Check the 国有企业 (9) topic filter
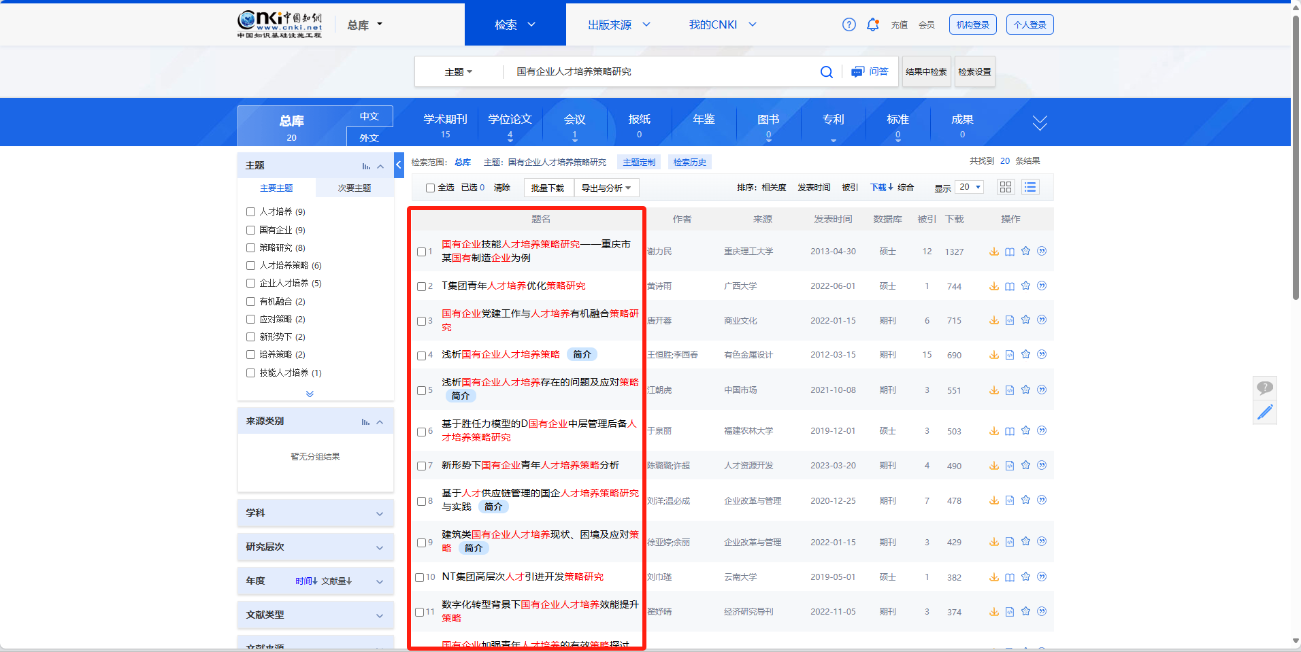The image size is (1301, 652). [x=250, y=230]
